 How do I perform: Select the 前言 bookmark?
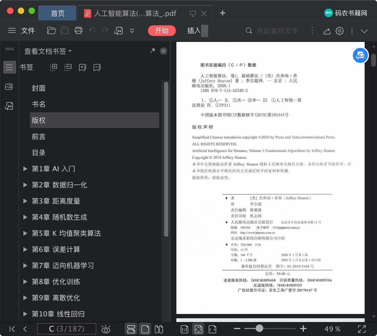39,137
